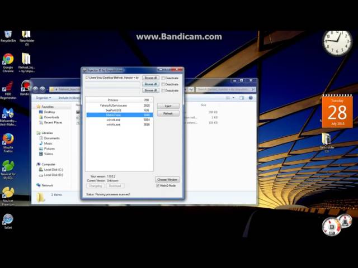Click the CPU meter gadget
Viewport: 358px width, 268px height.
click(332, 227)
